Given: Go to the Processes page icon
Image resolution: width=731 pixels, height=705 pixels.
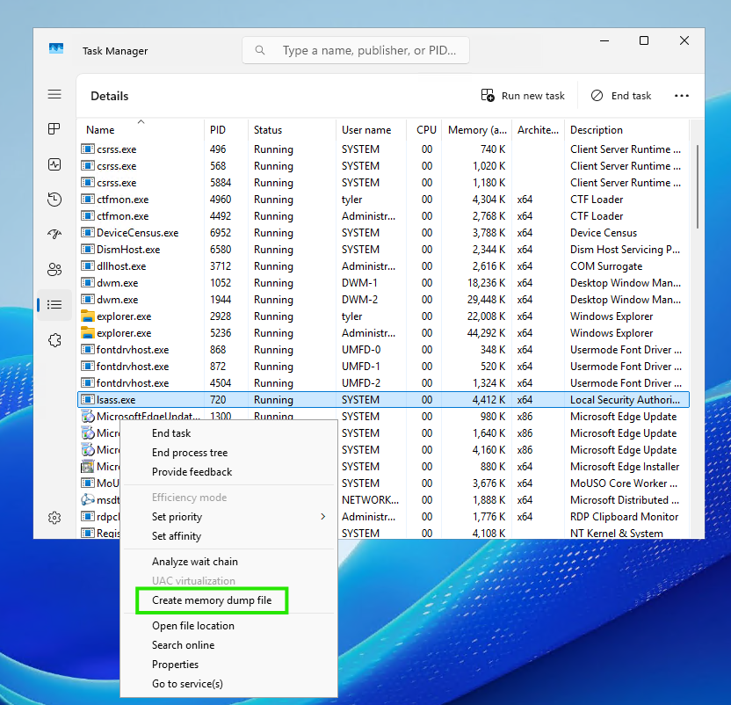Looking at the screenshot, I should (x=54, y=128).
